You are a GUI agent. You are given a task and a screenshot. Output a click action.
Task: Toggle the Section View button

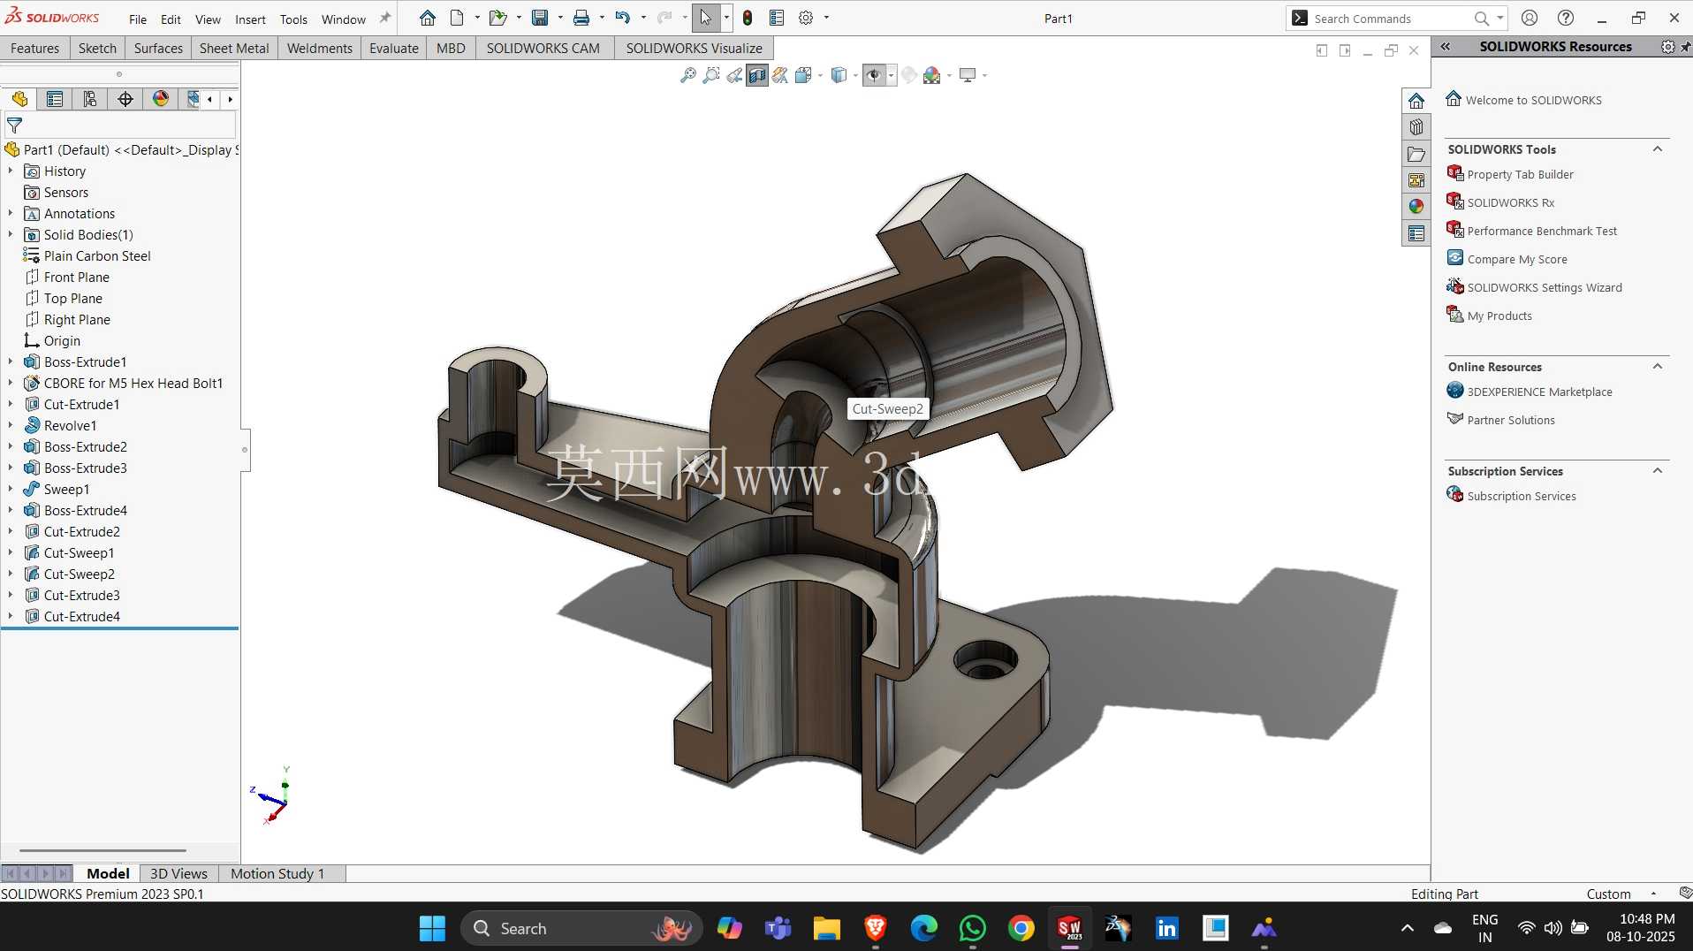pyautogui.click(x=757, y=76)
